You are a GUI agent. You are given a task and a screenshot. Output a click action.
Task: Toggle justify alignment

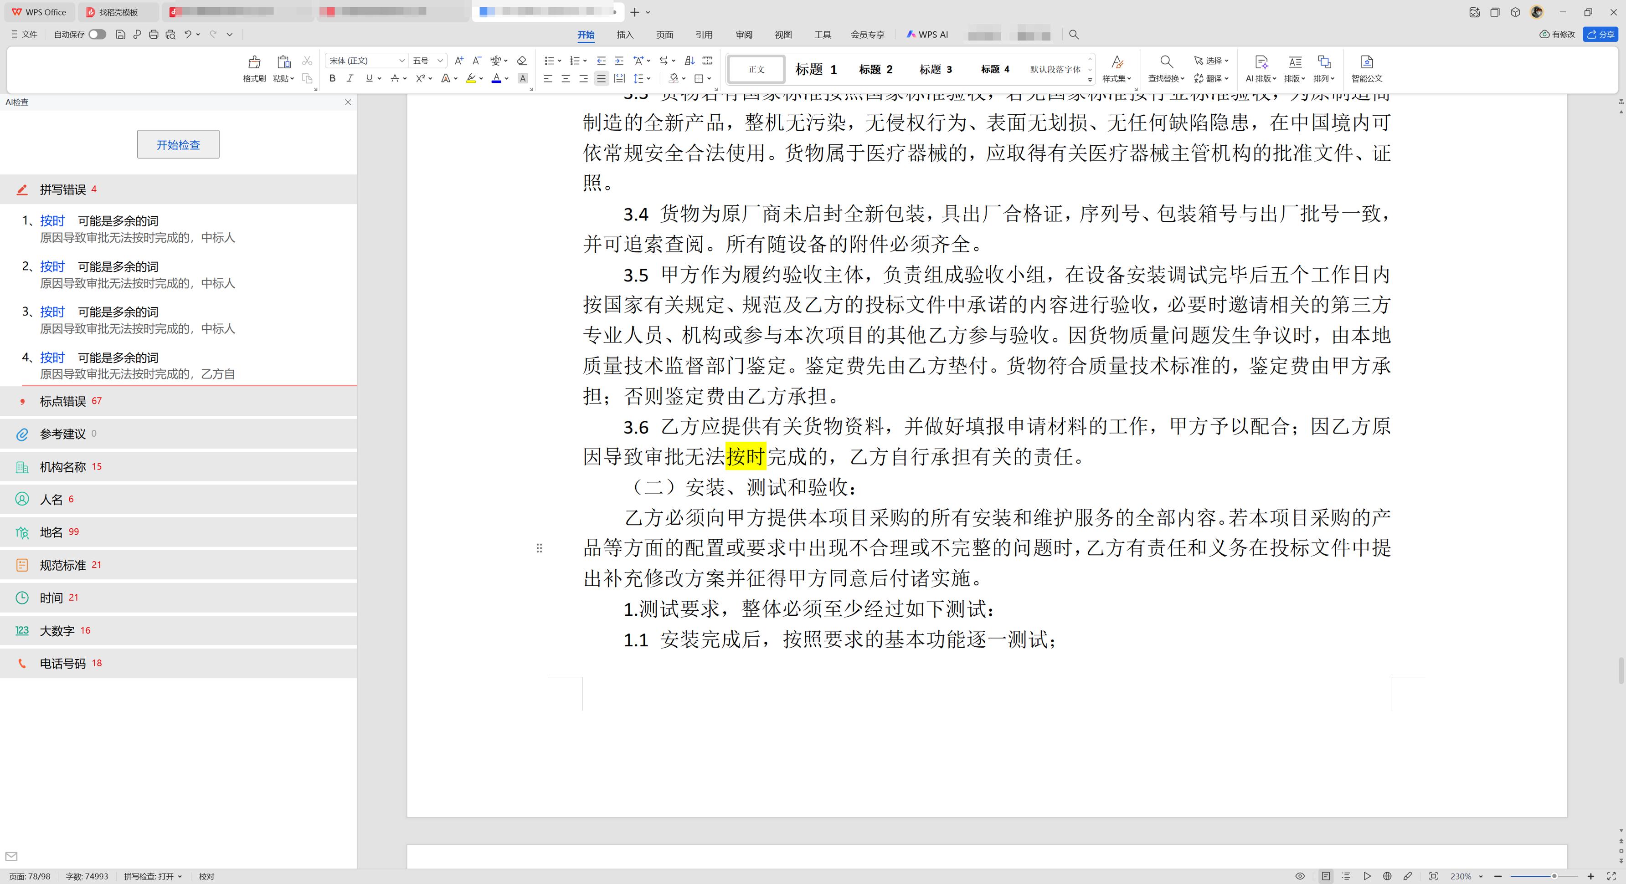click(x=601, y=78)
